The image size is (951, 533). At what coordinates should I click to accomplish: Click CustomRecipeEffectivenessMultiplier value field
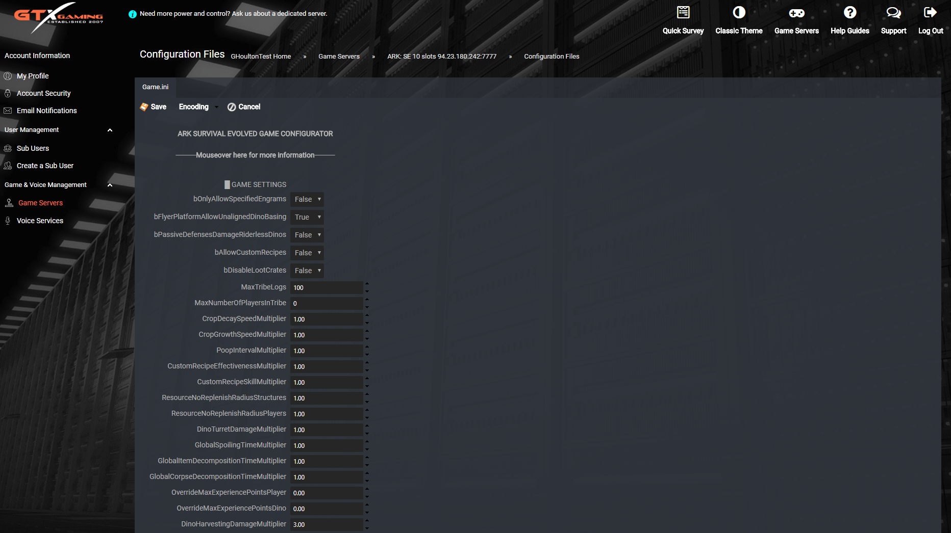coord(327,367)
